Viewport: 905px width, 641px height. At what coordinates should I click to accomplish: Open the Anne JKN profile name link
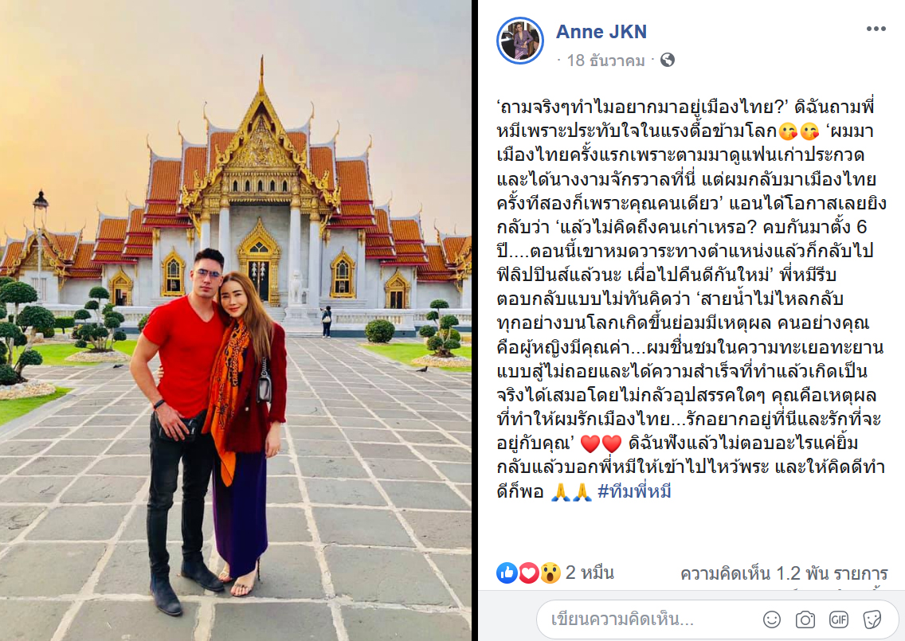601,32
